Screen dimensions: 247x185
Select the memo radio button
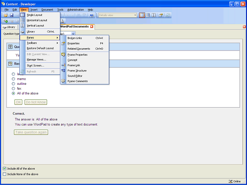(x=14, y=79)
